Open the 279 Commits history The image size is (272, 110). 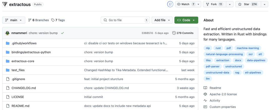coord(183,33)
